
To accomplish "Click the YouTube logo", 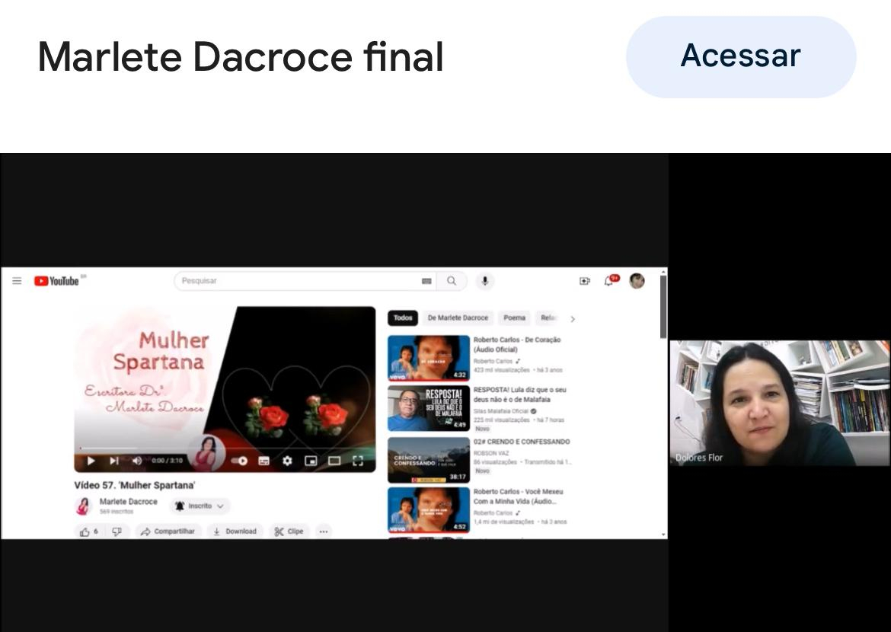I will pos(56,281).
